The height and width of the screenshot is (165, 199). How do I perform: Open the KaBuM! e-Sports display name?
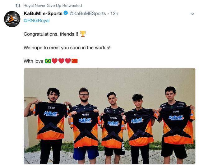43,13
